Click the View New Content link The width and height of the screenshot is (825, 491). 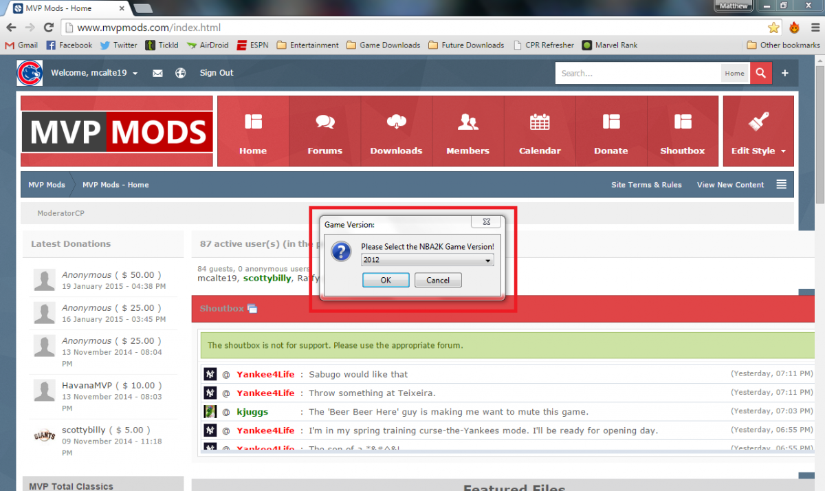coord(730,185)
